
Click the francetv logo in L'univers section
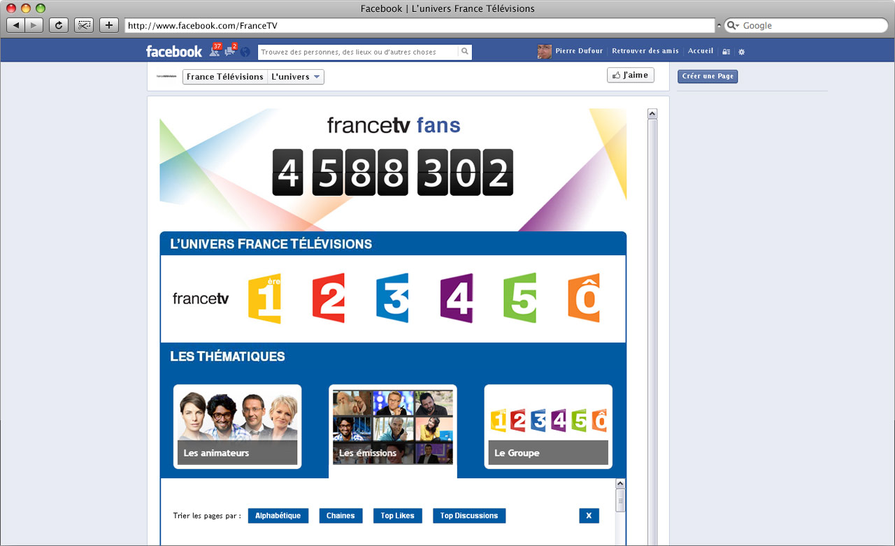point(201,299)
